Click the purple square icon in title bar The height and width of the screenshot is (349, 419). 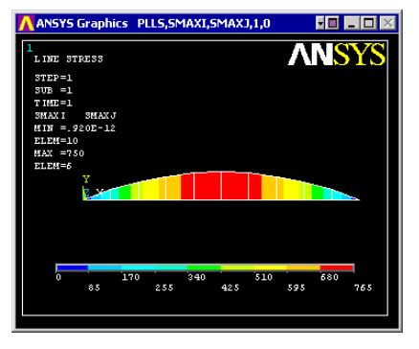pos(333,23)
